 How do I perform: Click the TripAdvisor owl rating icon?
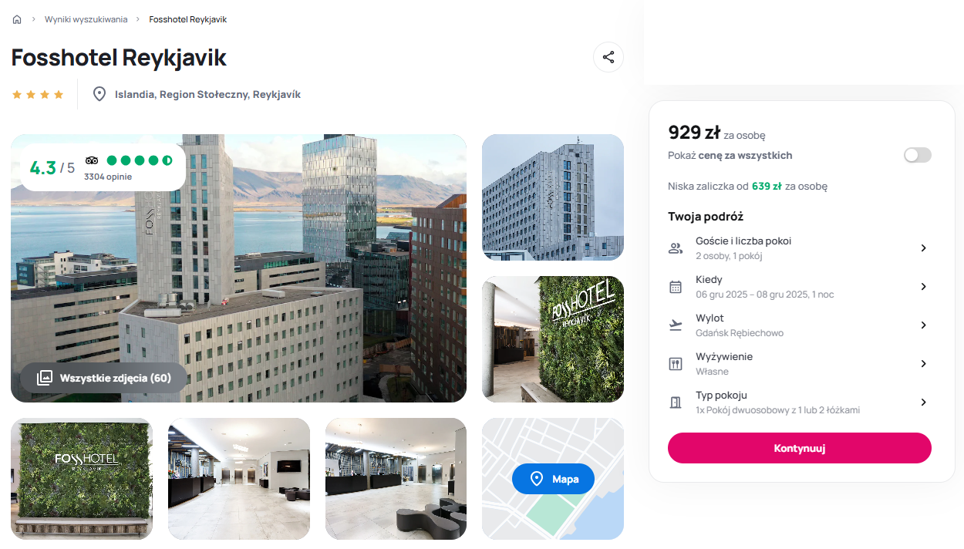point(92,160)
